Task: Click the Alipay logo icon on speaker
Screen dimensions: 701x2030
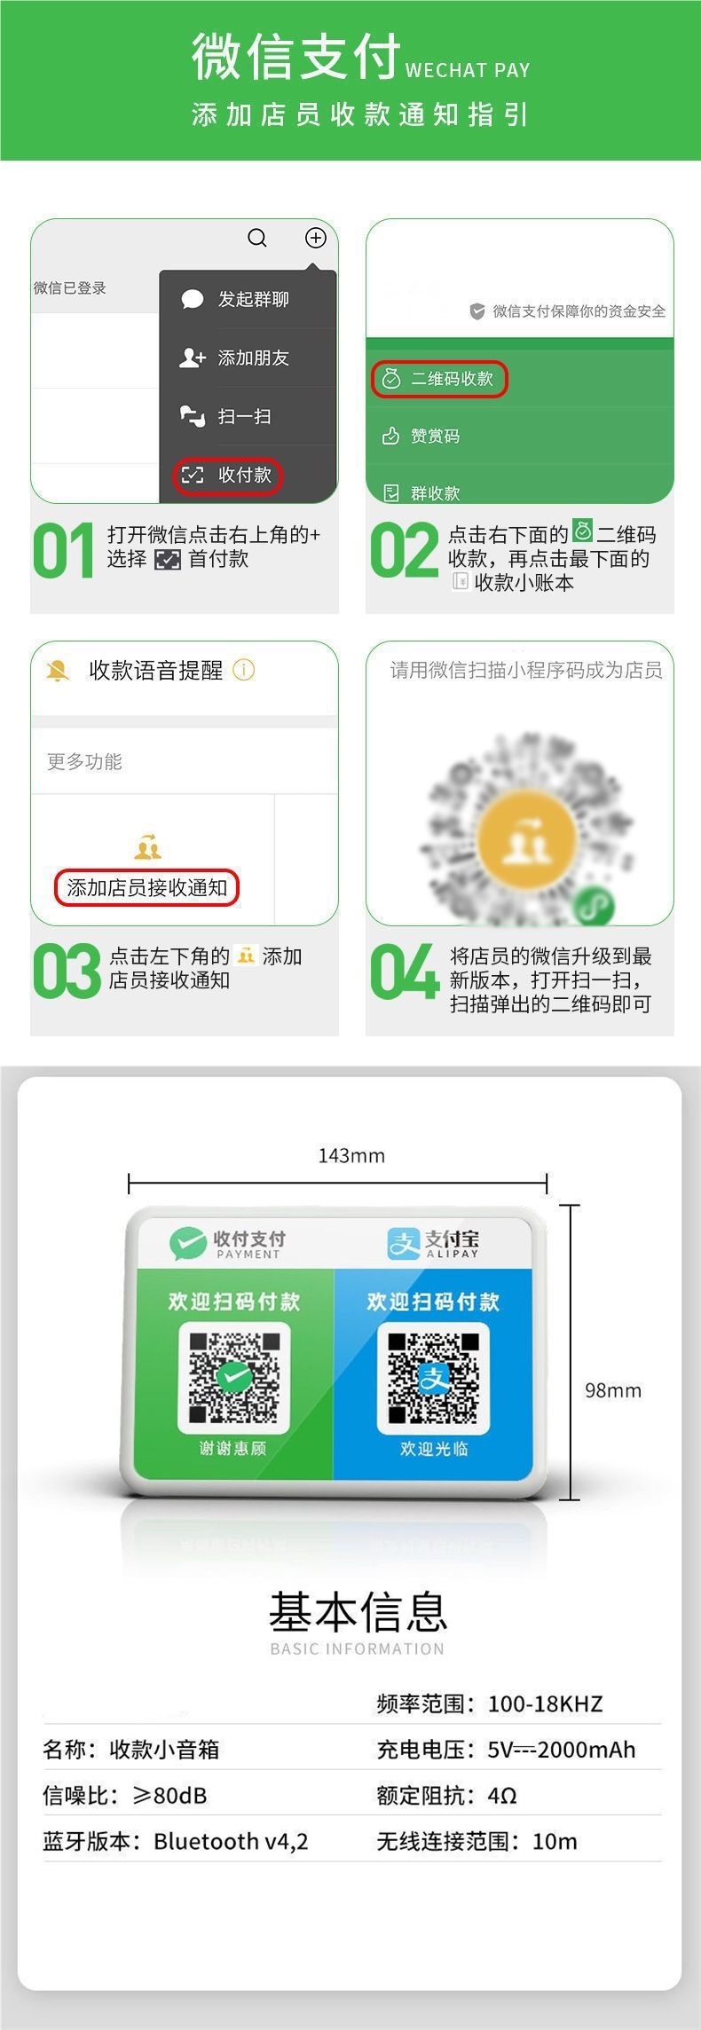Action: click(x=403, y=1243)
